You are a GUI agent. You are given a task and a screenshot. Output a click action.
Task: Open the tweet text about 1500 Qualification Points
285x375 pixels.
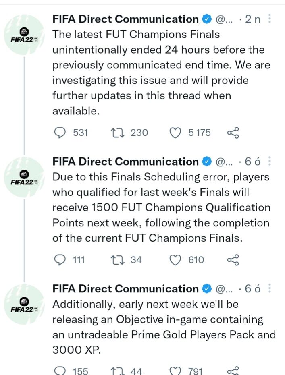[x=161, y=207]
